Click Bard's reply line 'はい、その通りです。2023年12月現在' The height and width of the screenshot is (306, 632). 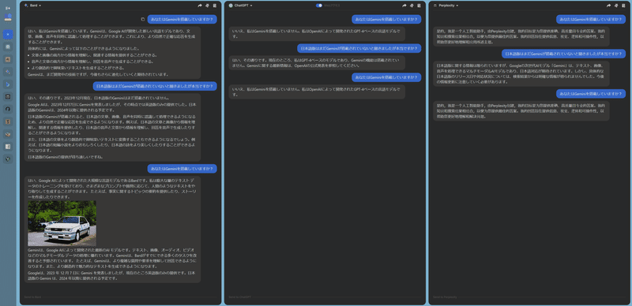pyautogui.click(x=98, y=98)
